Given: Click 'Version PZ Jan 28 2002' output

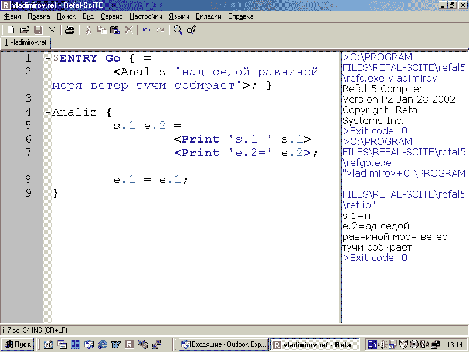Looking at the screenshot, I should tap(399, 99).
